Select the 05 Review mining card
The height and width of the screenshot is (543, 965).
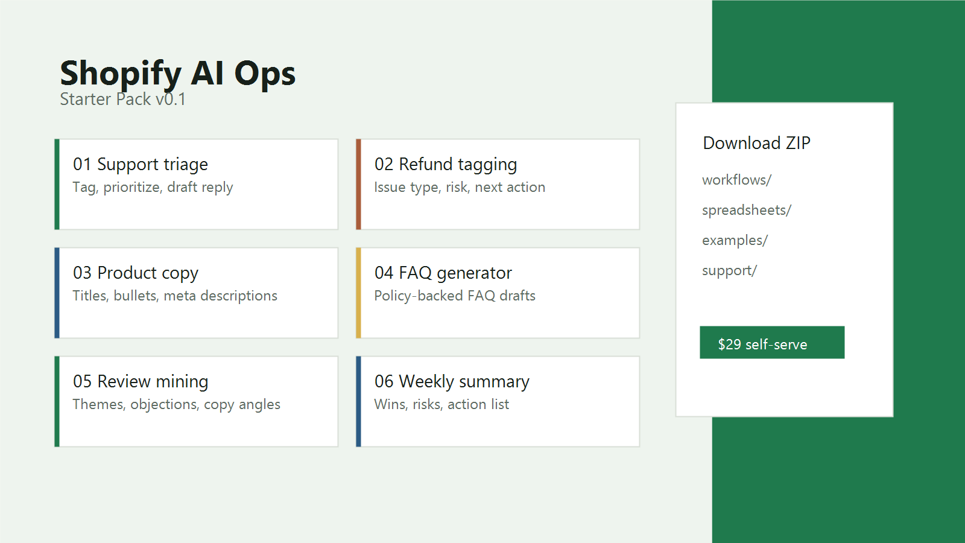[196, 401]
